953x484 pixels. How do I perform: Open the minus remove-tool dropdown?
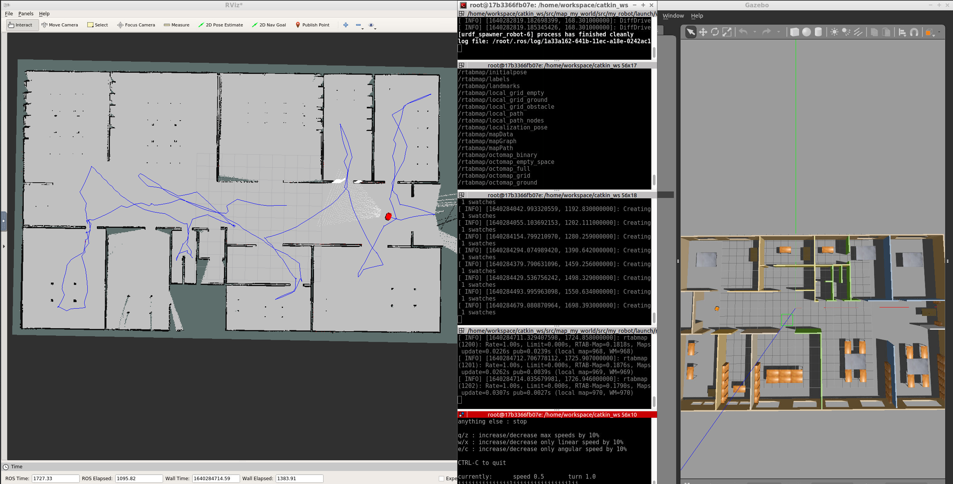coord(359,25)
